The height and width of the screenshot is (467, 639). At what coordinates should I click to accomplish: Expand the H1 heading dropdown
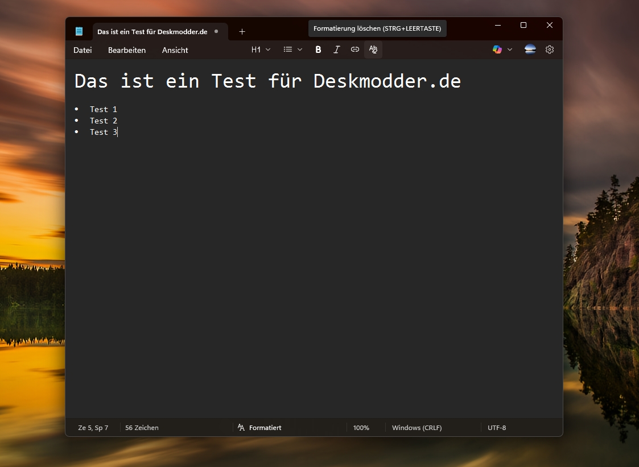[261, 49]
